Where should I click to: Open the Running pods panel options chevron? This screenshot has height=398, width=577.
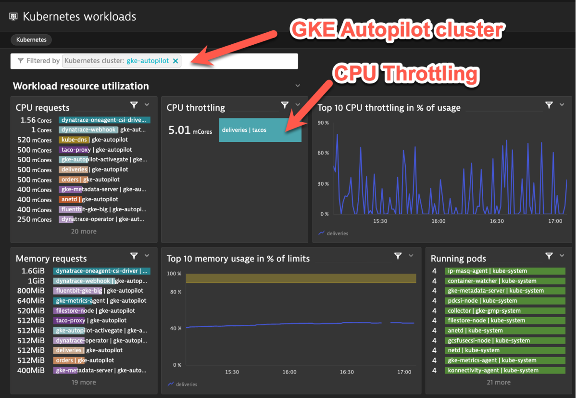(x=561, y=256)
